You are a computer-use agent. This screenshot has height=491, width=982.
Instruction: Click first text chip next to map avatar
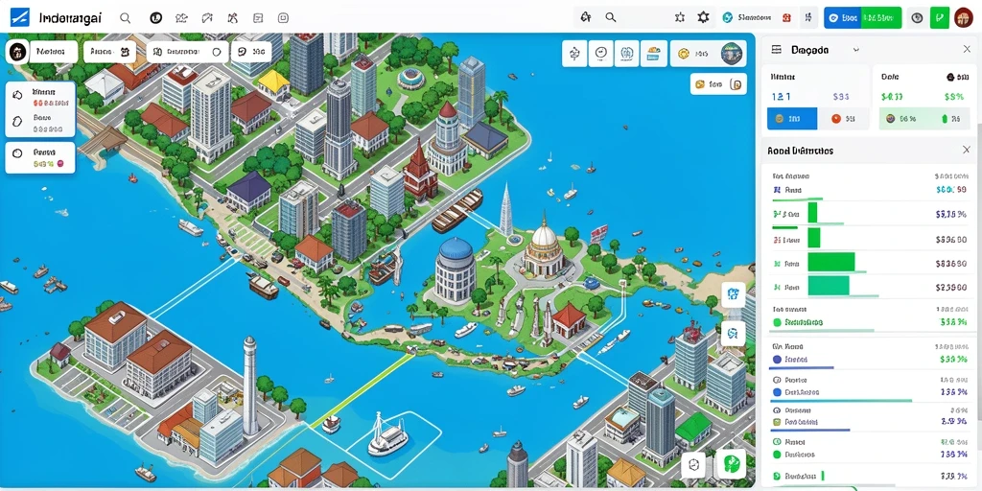click(x=53, y=52)
